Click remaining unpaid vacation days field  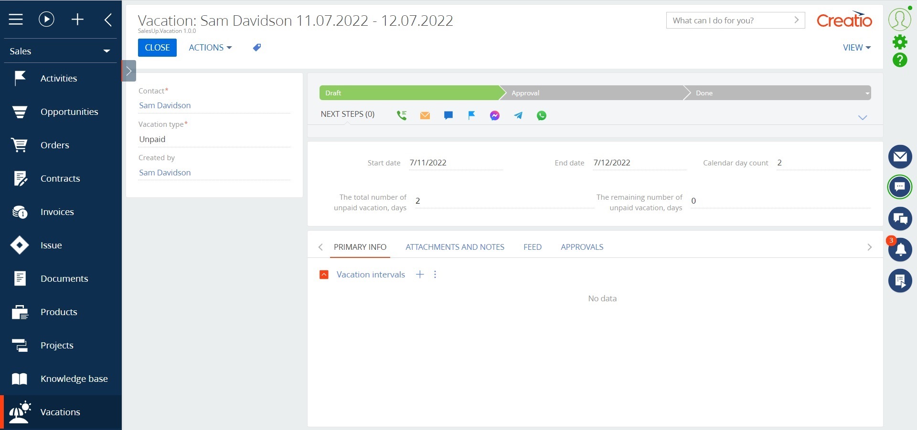tap(780, 201)
